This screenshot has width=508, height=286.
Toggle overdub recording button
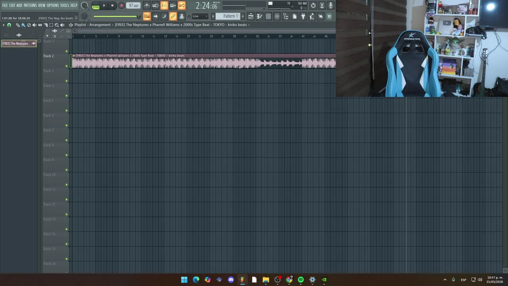click(x=173, y=6)
